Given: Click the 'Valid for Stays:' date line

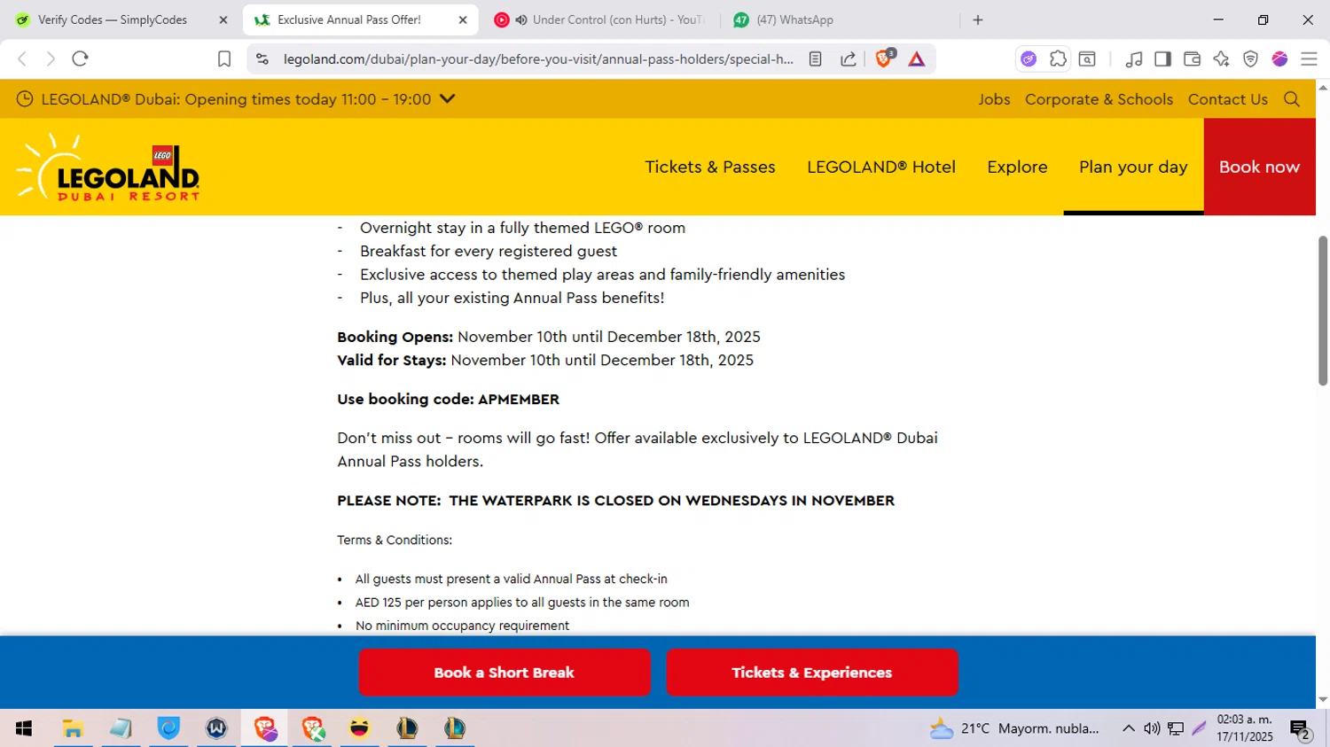Looking at the screenshot, I should (545, 360).
